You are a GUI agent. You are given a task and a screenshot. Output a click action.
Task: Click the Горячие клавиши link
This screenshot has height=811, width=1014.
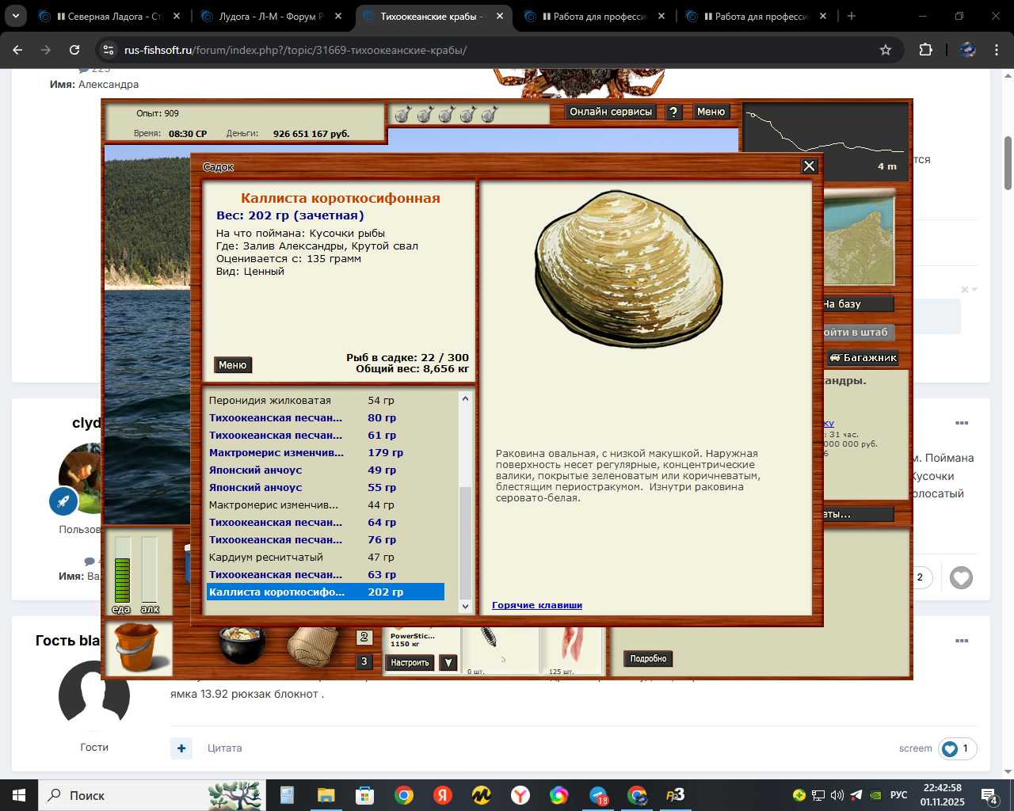536,605
